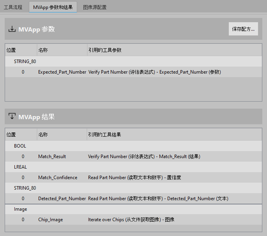Image resolution: width=267 pixels, height=236 pixels.
Task: Open the 图像源配置 tab
Action: click(x=95, y=7)
